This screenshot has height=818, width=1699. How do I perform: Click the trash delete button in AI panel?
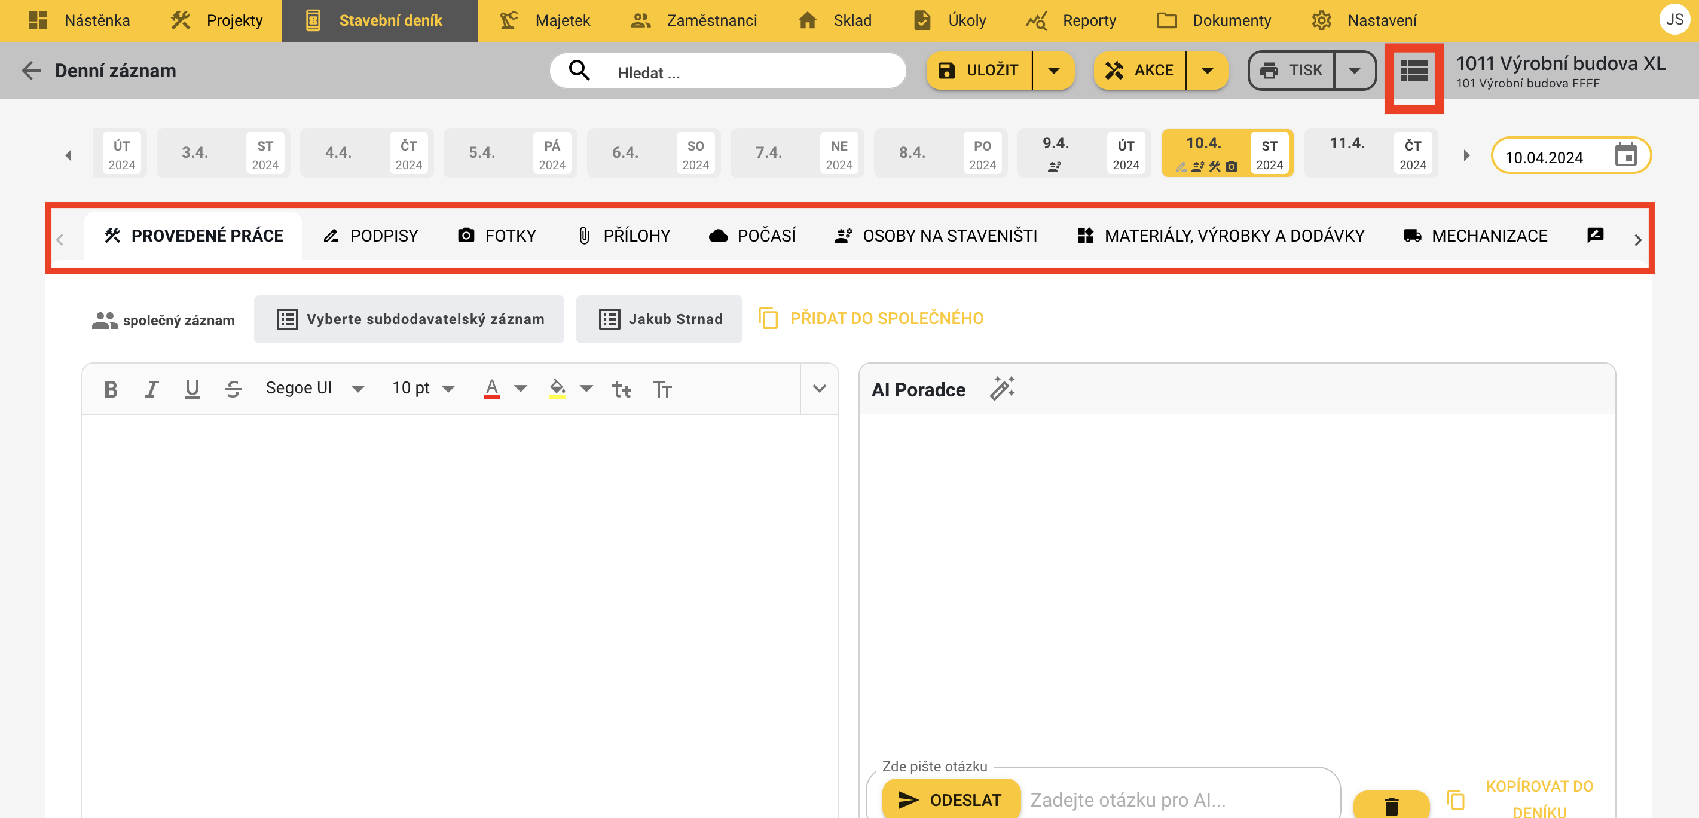tap(1391, 805)
